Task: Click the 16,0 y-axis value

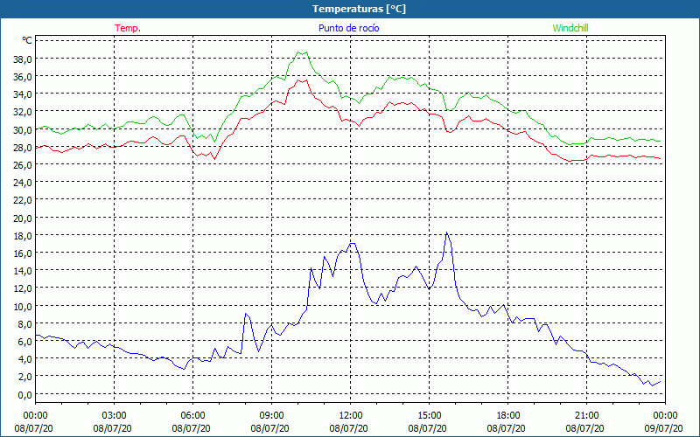Action: 23,253
